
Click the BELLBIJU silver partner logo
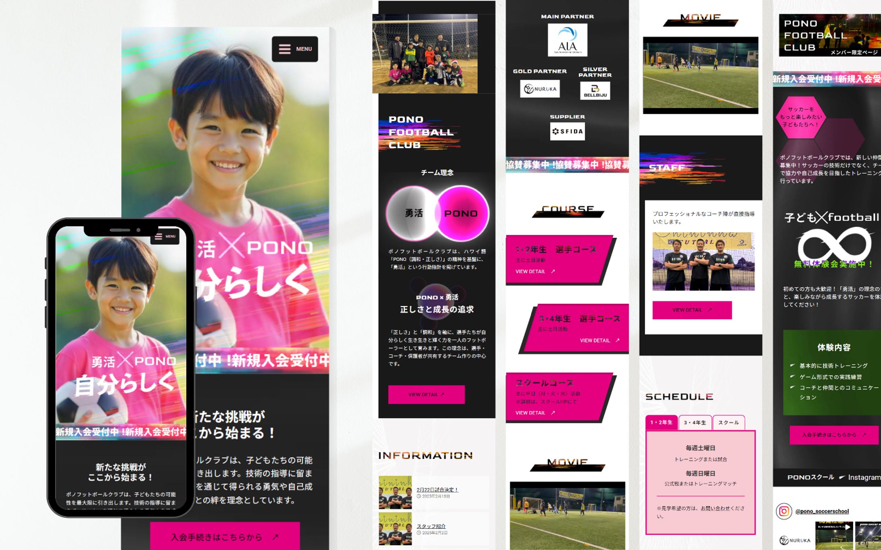(x=595, y=91)
